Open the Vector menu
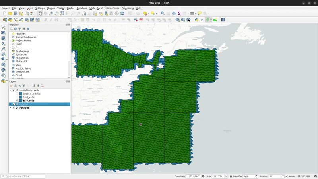This screenshot has height=179, width=318. (x=61, y=8)
